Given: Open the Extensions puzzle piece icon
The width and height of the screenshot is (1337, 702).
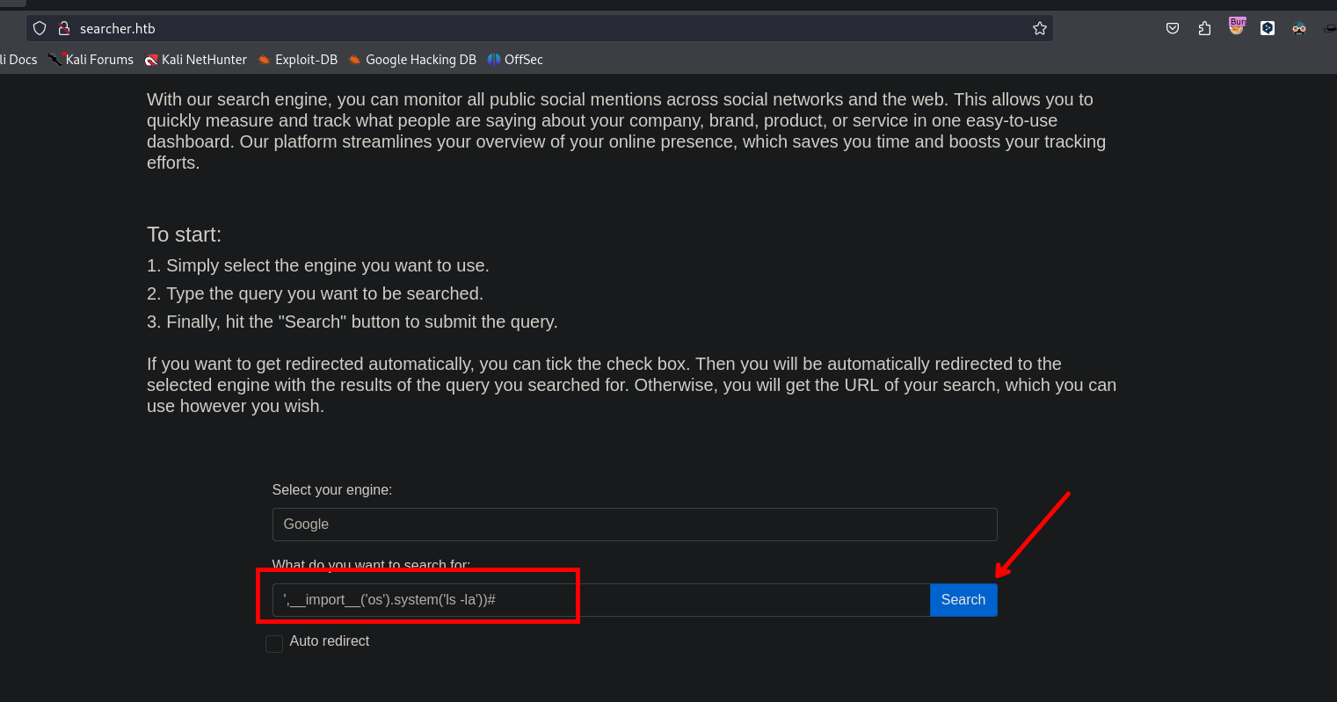Looking at the screenshot, I should point(1204,28).
